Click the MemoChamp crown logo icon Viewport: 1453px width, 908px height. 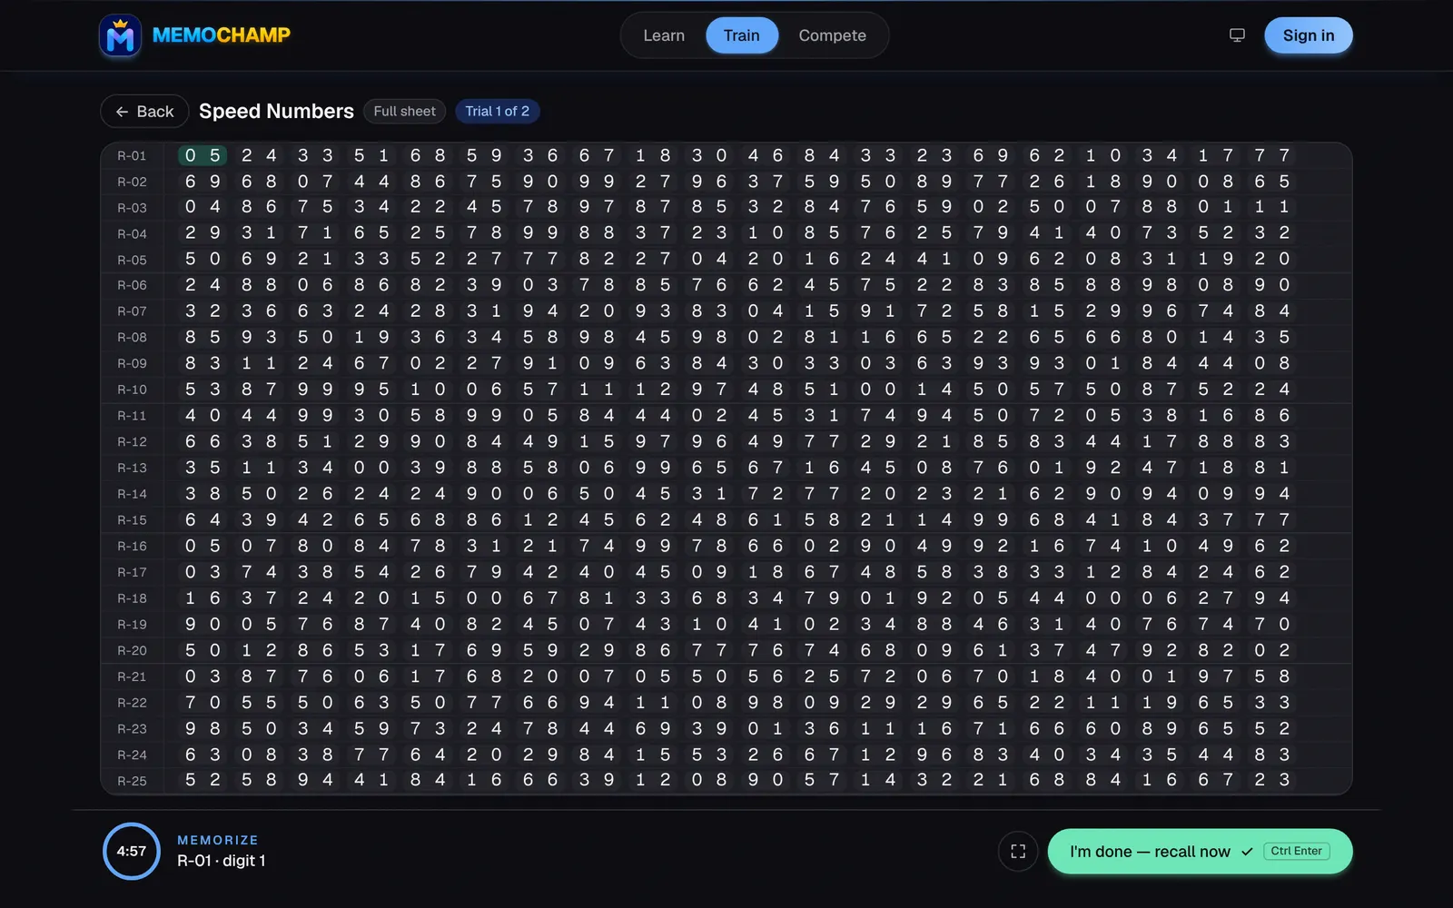pos(120,35)
